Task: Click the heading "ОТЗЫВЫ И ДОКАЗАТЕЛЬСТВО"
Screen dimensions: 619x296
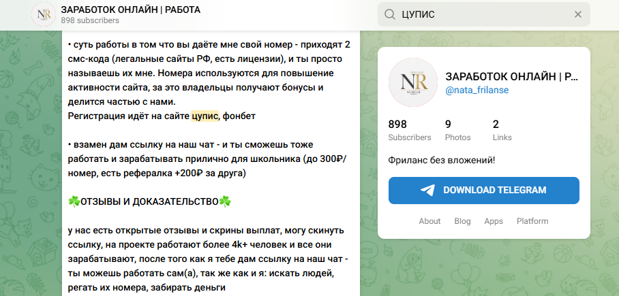Action: tap(149, 202)
